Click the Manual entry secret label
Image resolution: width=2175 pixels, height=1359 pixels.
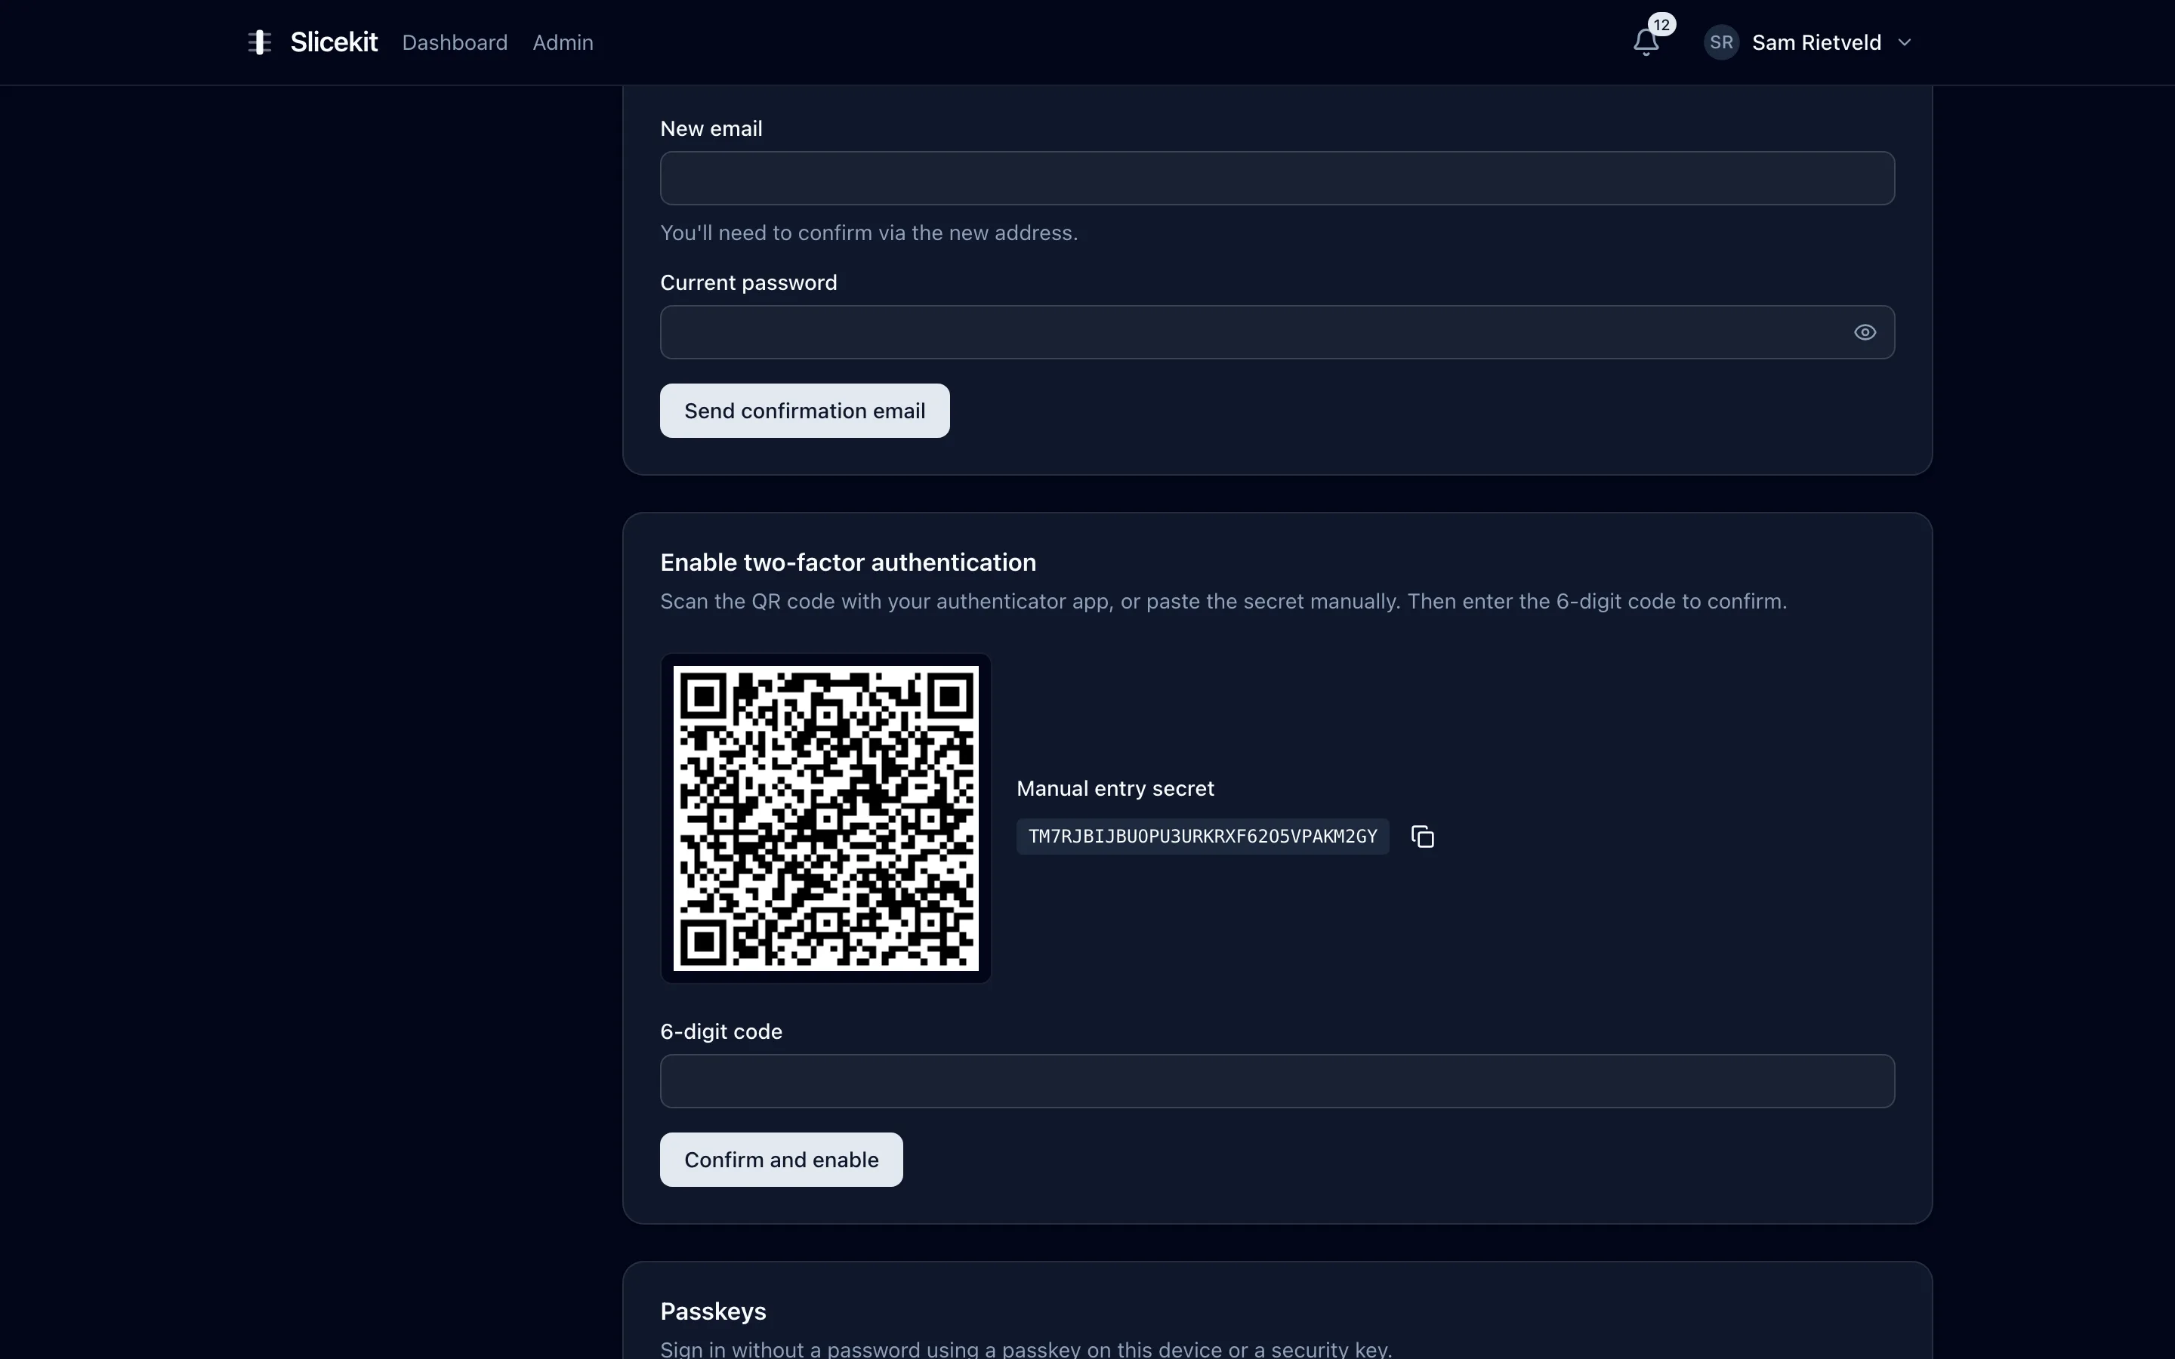click(1115, 788)
